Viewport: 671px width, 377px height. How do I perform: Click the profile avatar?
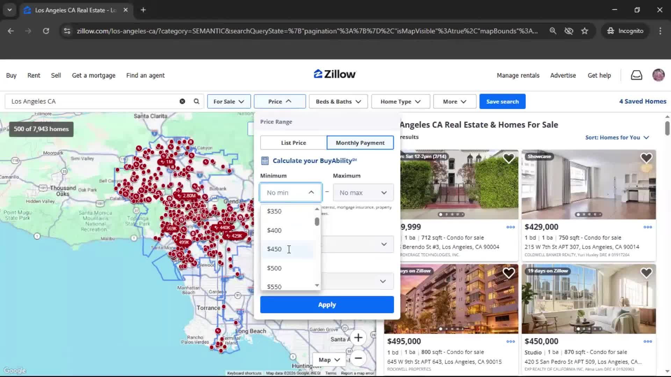658,75
